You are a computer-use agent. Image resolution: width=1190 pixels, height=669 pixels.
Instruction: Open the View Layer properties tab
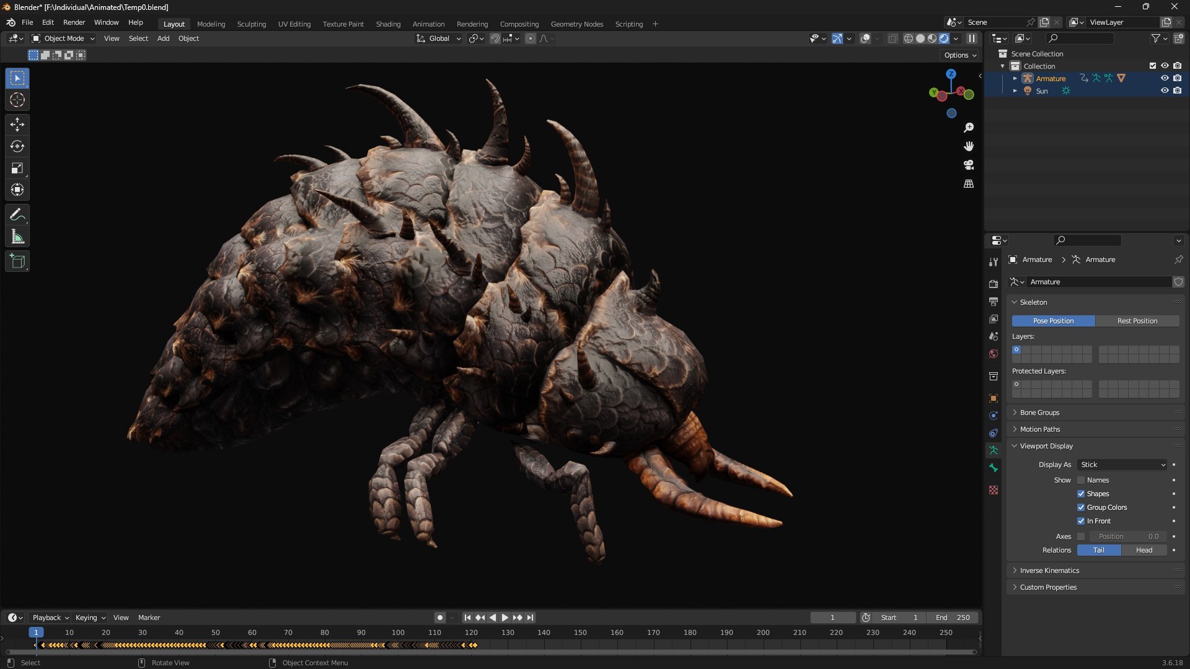click(x=994, y=319)
